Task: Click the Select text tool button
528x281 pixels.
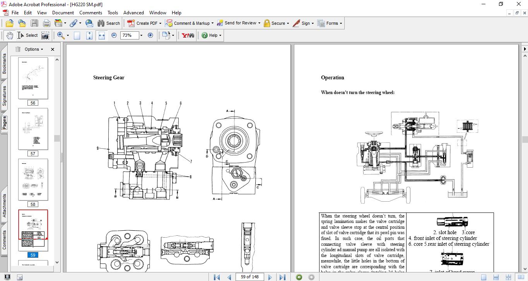Action: 27,35
